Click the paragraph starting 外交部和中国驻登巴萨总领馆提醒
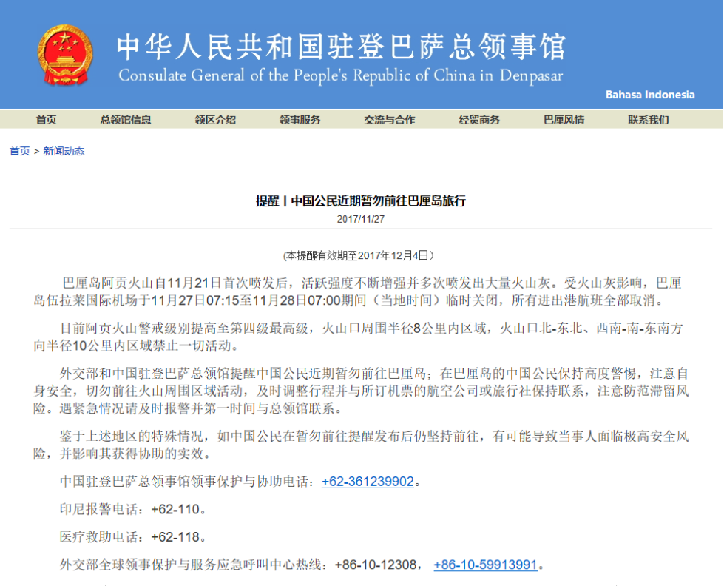The height and width of the screenshot is (586, 724). (x=361, y=391)
